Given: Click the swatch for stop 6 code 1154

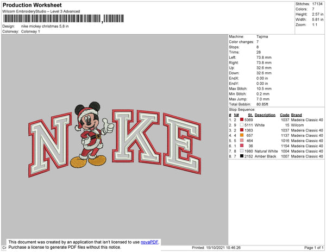Looking at the screenshot, I should click(242, 146).
